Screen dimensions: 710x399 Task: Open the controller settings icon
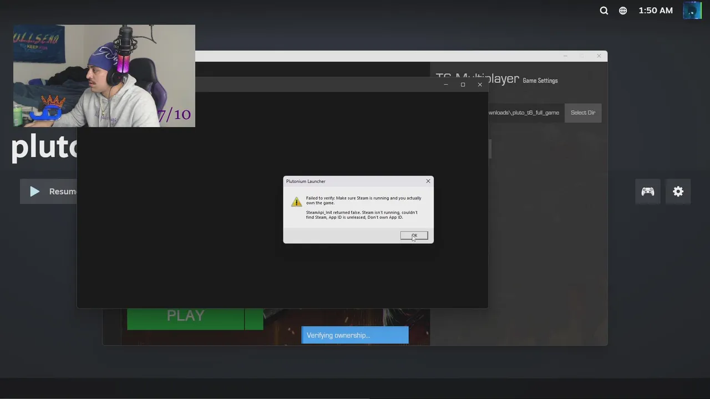(648, 191)
